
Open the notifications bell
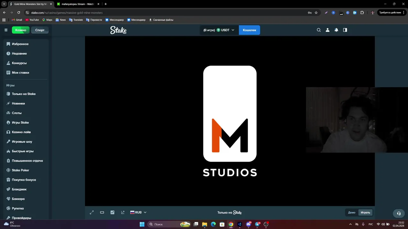pyautogui.click(x=336, y=30)
